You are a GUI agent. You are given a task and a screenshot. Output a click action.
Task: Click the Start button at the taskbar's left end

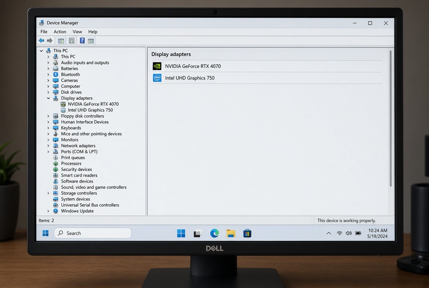click(x=46, y=233)
